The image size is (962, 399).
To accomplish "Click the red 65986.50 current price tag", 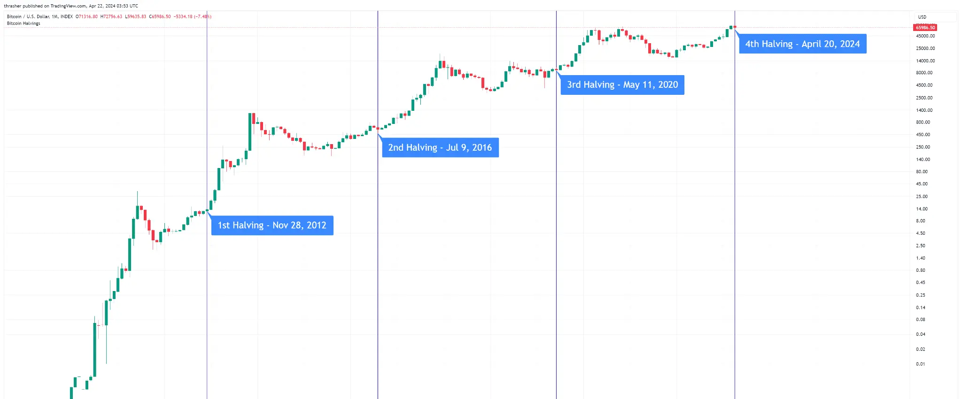I will [x=925, y=28].
